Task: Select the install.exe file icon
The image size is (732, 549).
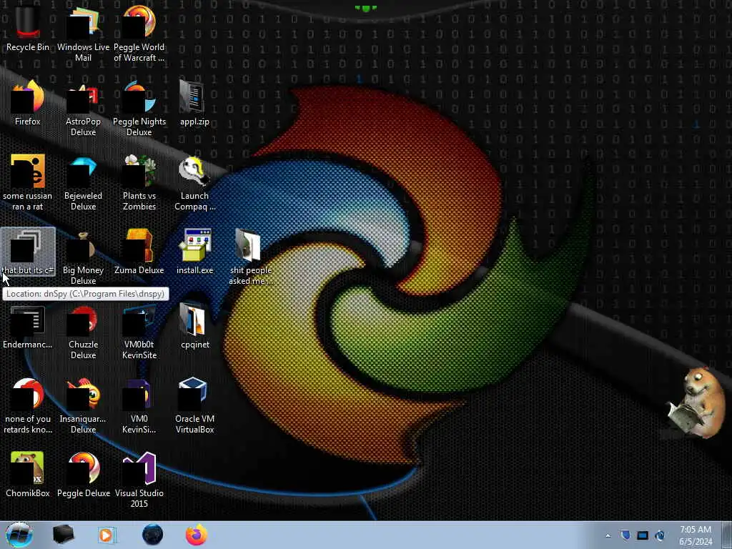Action: pyautogui.click(x=194, y=251)
